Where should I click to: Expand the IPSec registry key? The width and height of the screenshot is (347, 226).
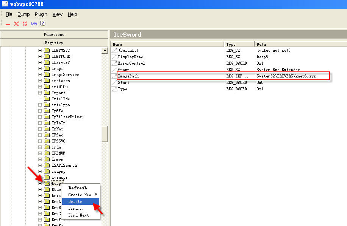coord(40,135)
